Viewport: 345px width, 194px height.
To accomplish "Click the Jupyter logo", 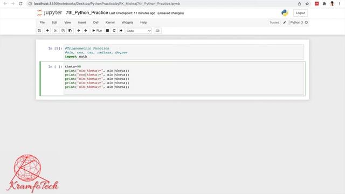I will [x=50, y=13].
